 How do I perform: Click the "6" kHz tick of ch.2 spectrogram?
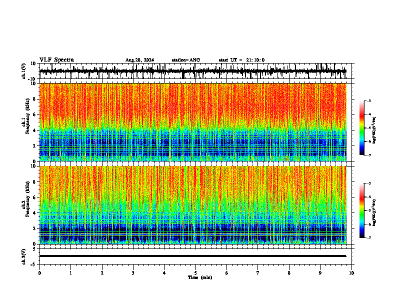[x=34, y=197]
